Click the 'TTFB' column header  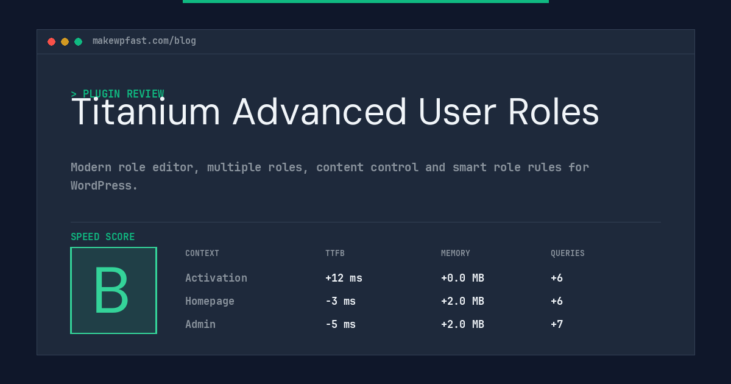click(x=335, y=254)
